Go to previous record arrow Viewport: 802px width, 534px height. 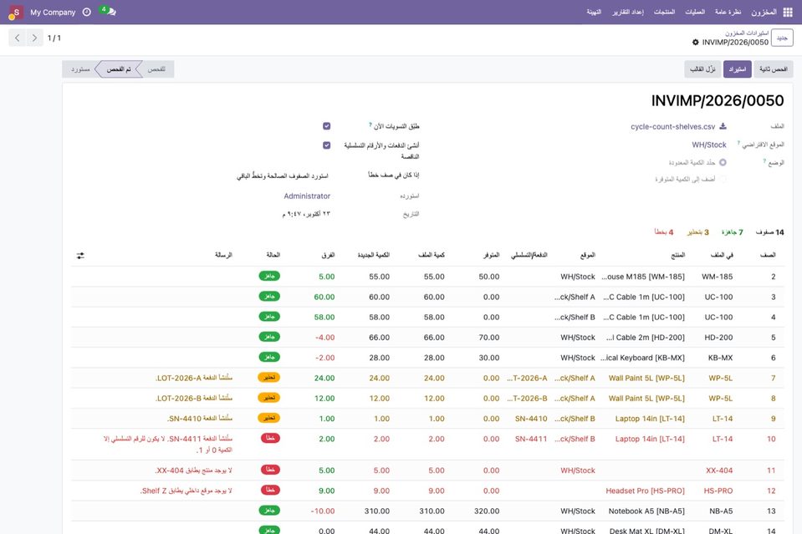coord(18,38)
